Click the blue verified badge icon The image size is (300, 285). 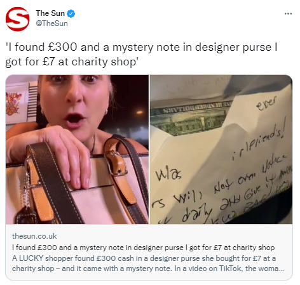[71, 13]
